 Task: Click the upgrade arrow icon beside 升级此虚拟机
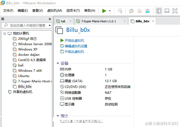click(62, 52)
